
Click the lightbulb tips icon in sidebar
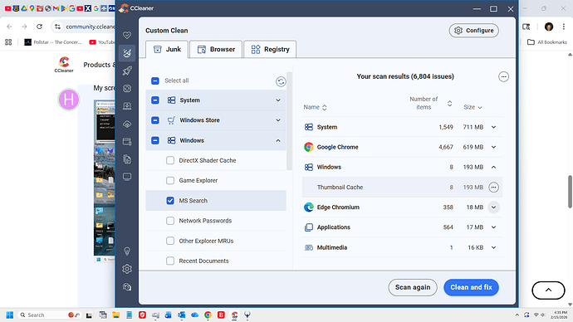(x=127, y=251)
